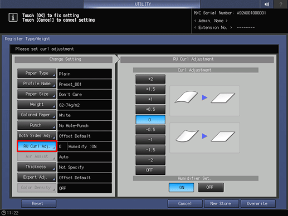
Task: Select curl adjustment +2
Action: (150, 79)
